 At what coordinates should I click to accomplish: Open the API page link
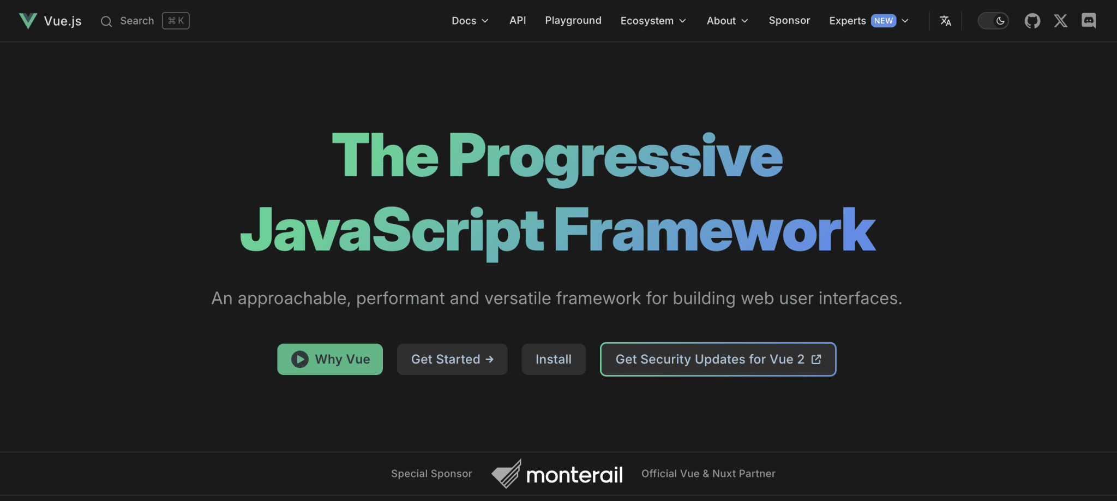coord(517,21)
